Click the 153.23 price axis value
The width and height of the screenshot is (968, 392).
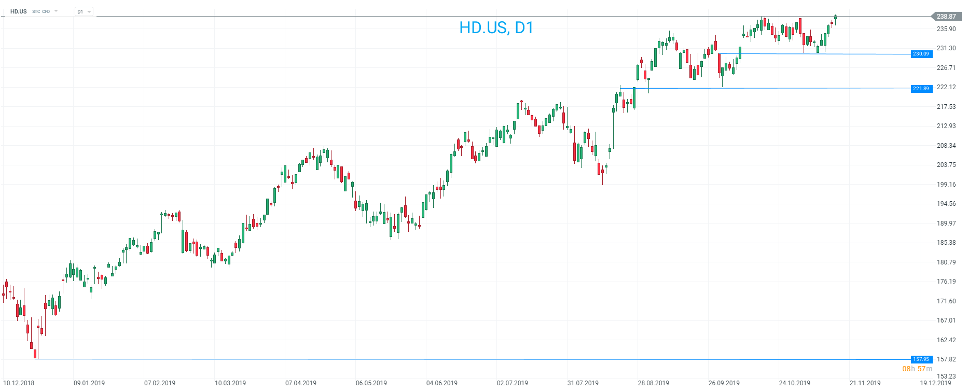(x=946, y=376)
